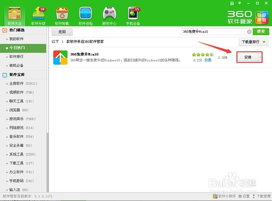Open 下载管理 download manager

coord(262,196)
